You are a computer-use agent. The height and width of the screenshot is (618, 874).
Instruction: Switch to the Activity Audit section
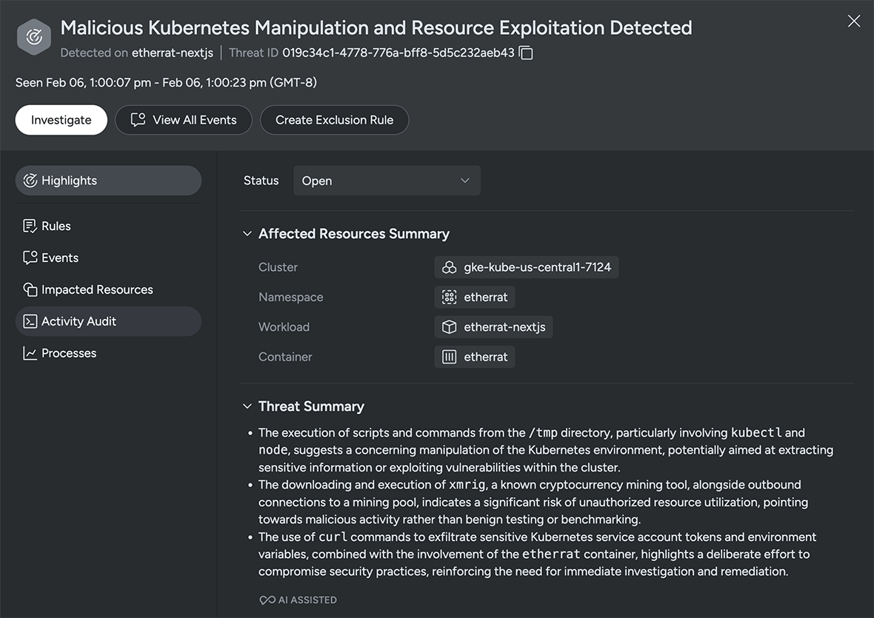[x=78, y=321]
